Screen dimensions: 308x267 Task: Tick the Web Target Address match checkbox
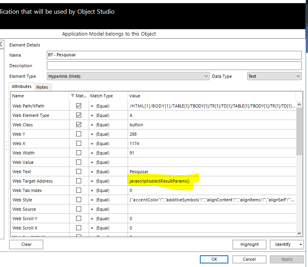pos(79,181)
